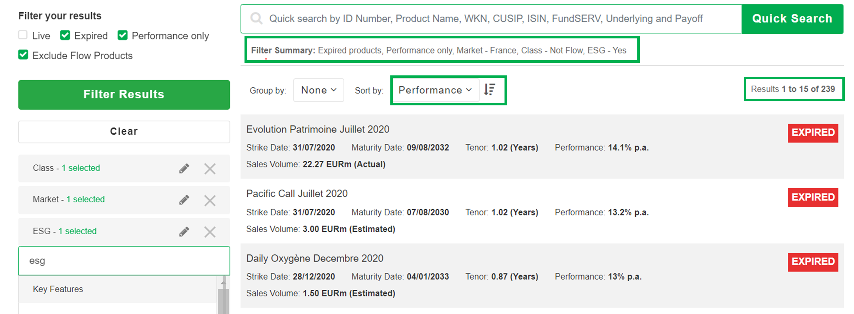Click Performance 14.1% p.a. value
The width and height of the screenshot is (854, 314).
[628, 148]
